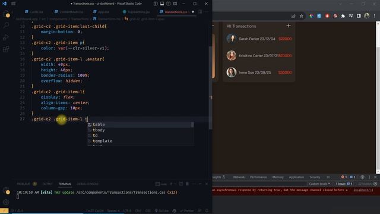
Task: Click remote indicator in status bar
Action: [4, 211]
